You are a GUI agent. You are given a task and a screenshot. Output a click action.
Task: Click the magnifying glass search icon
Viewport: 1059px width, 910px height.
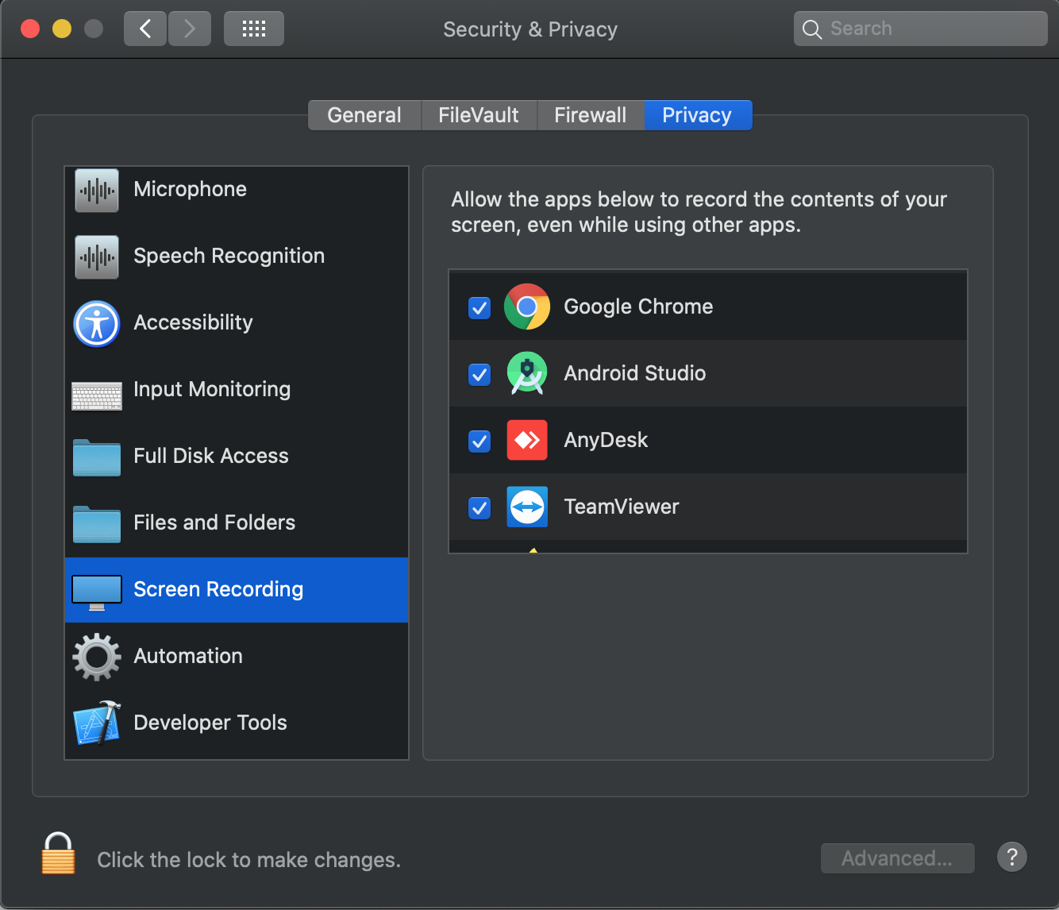pos(811,29)
